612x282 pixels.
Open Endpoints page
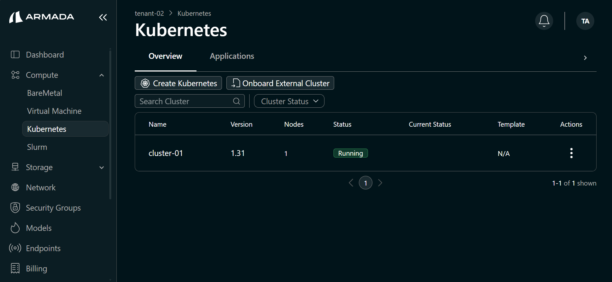click(x=43, y=248)
